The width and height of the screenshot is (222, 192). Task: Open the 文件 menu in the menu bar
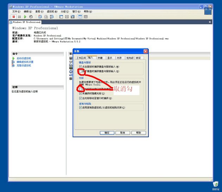(x=14, y=12)
